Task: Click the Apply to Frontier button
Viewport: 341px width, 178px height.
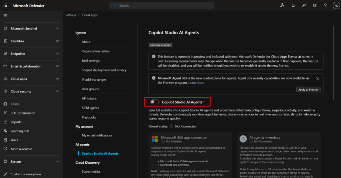Action: (x=308, y=89)
